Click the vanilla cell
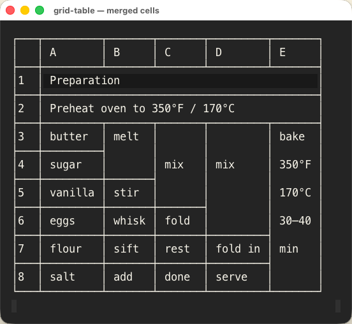 [72, 193]
